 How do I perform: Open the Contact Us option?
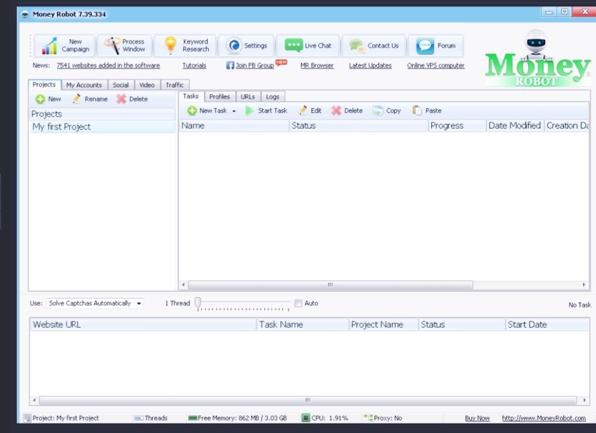tap(374, 46)
